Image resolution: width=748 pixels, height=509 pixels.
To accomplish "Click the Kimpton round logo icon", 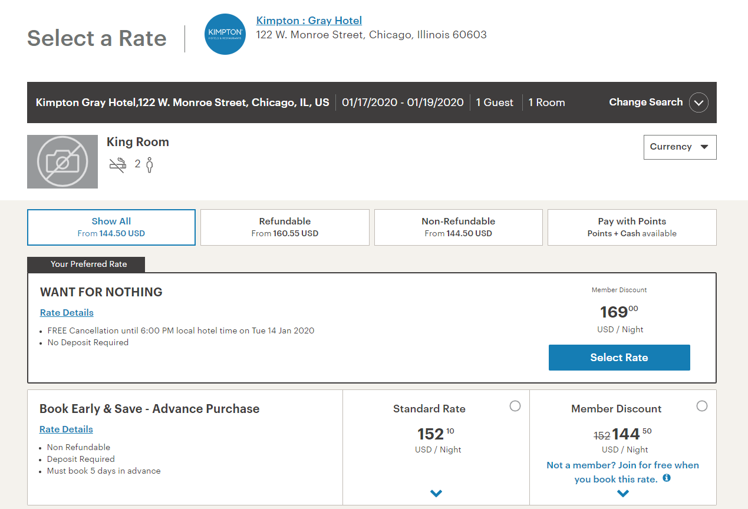I will 225,34.
